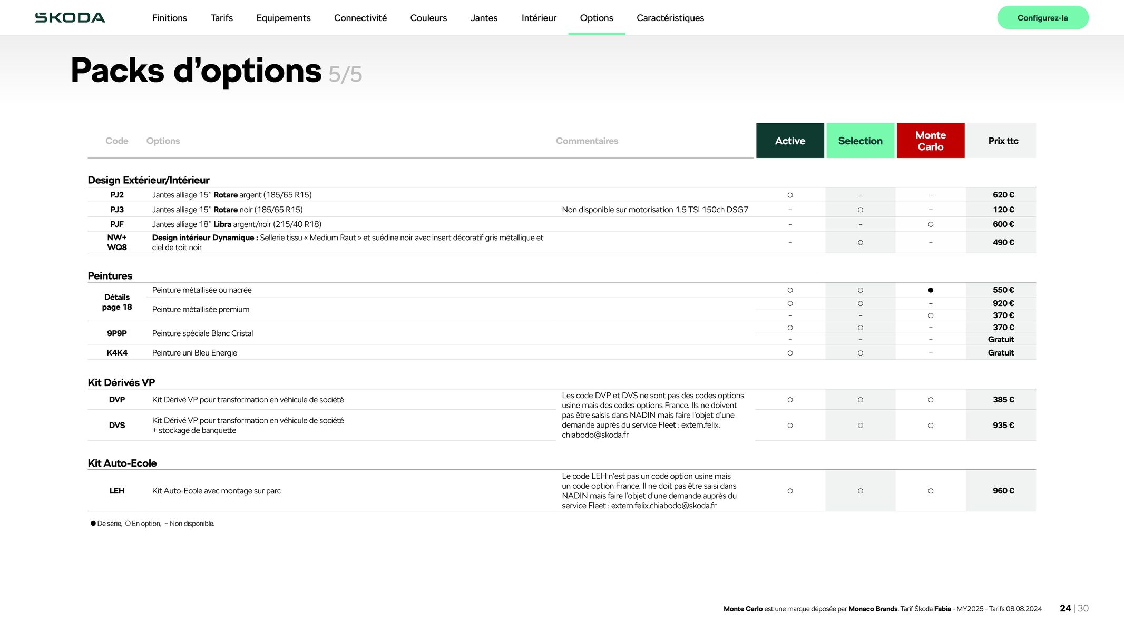Open Finitions navigation menu

coord(169,18)
